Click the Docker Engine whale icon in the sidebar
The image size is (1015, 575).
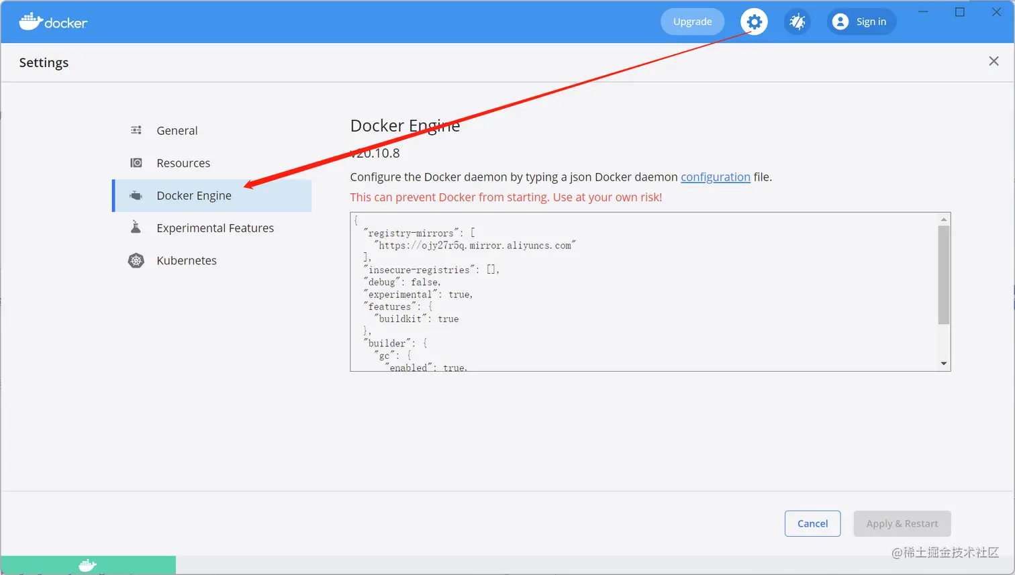click(x=136, y=195)
